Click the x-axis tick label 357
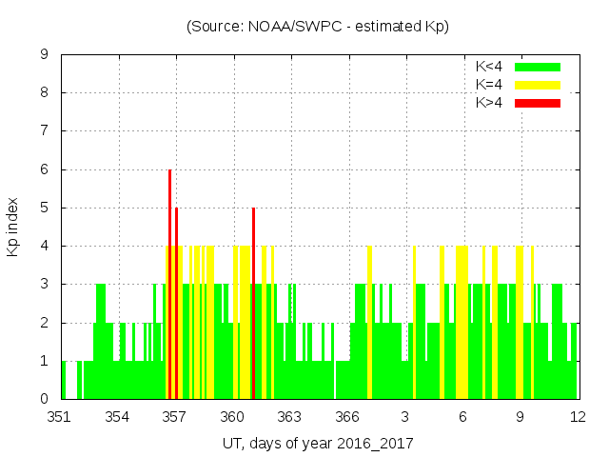The height and width of the screenshot is (457, 609). tap(175, 416)
